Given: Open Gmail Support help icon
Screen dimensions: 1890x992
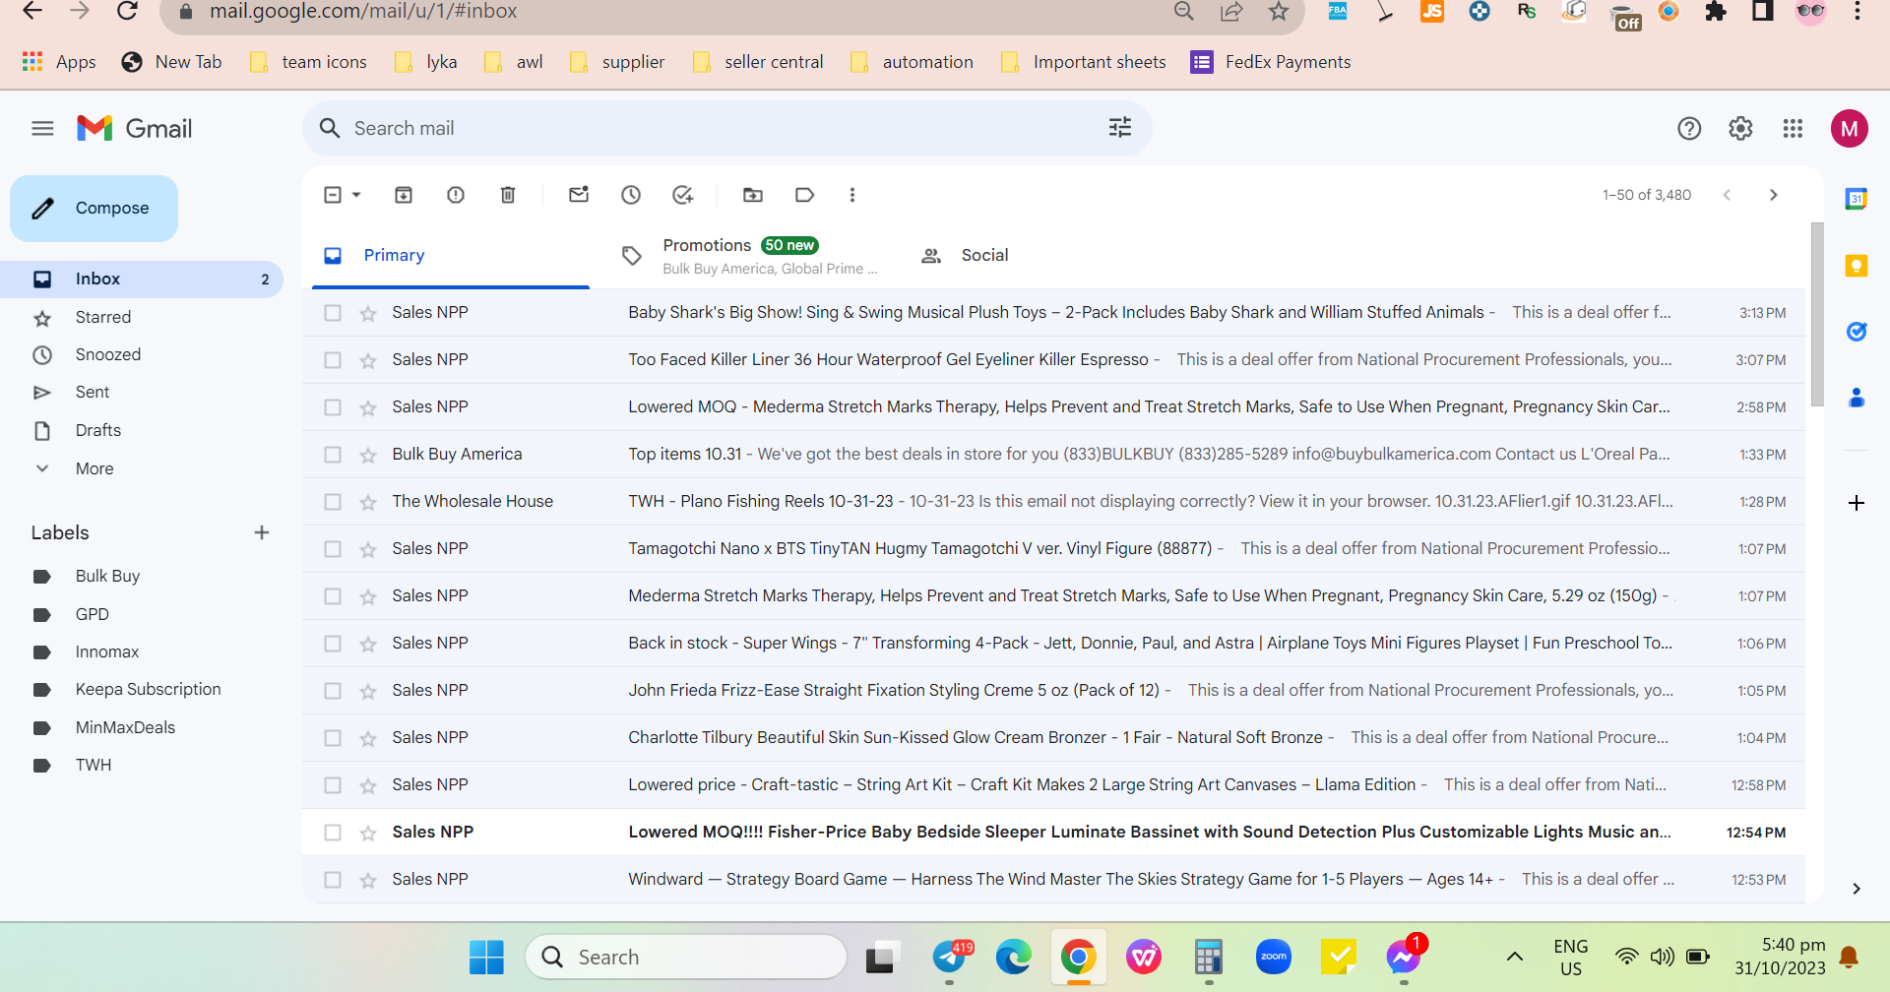Looking at the screenshot, I should coord(1689,129).
